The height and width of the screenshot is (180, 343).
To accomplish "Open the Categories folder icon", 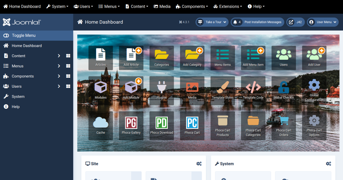I will [161, 58].
